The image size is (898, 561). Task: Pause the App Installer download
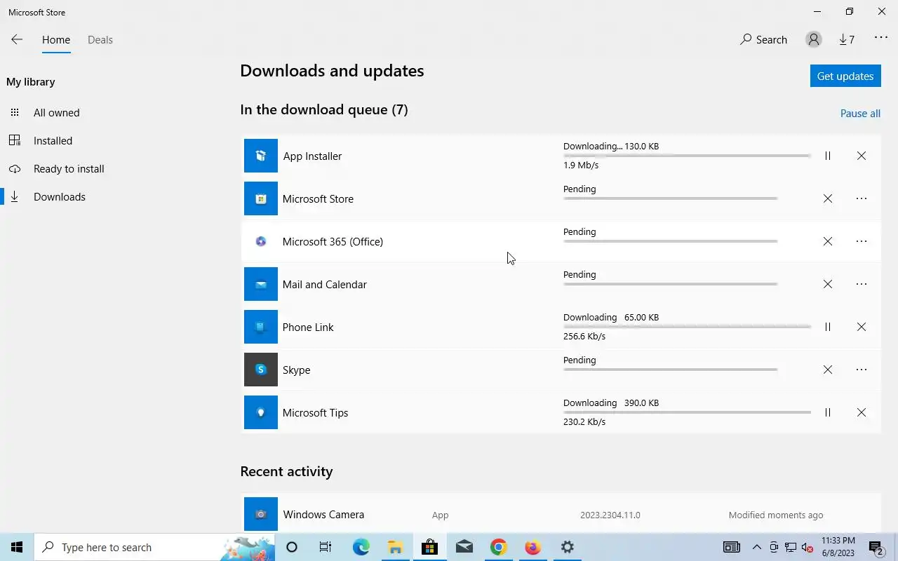point(828,156)
